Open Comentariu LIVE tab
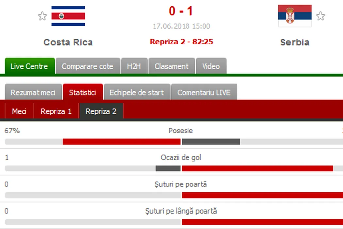Screen dimensions: 343x229 [204, 92]
